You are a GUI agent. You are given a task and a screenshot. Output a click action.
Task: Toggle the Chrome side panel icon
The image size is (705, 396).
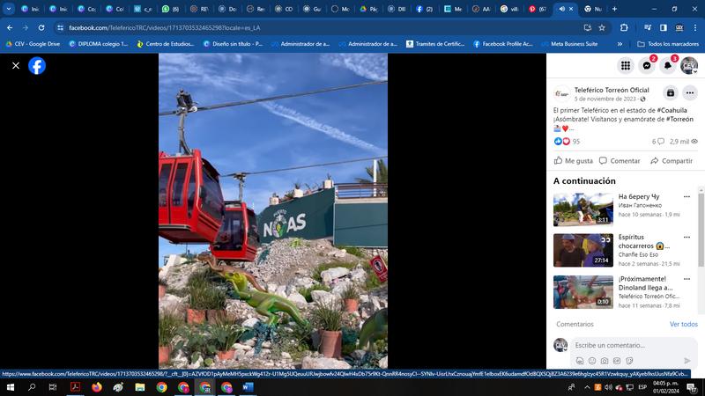(664, 27)
